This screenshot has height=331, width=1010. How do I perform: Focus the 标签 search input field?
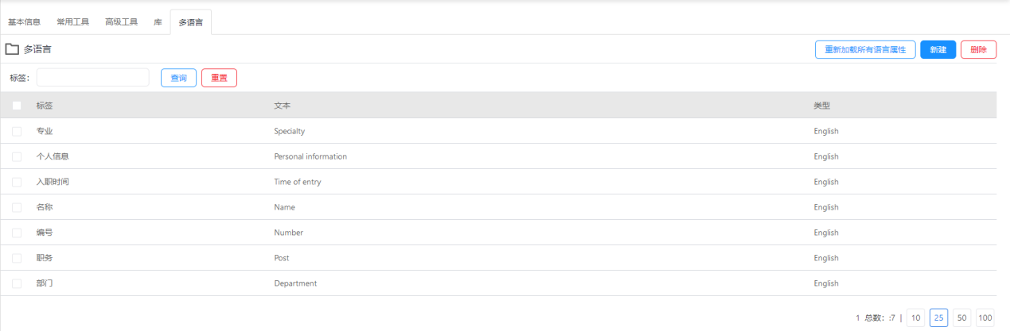[x=92, y=77]
